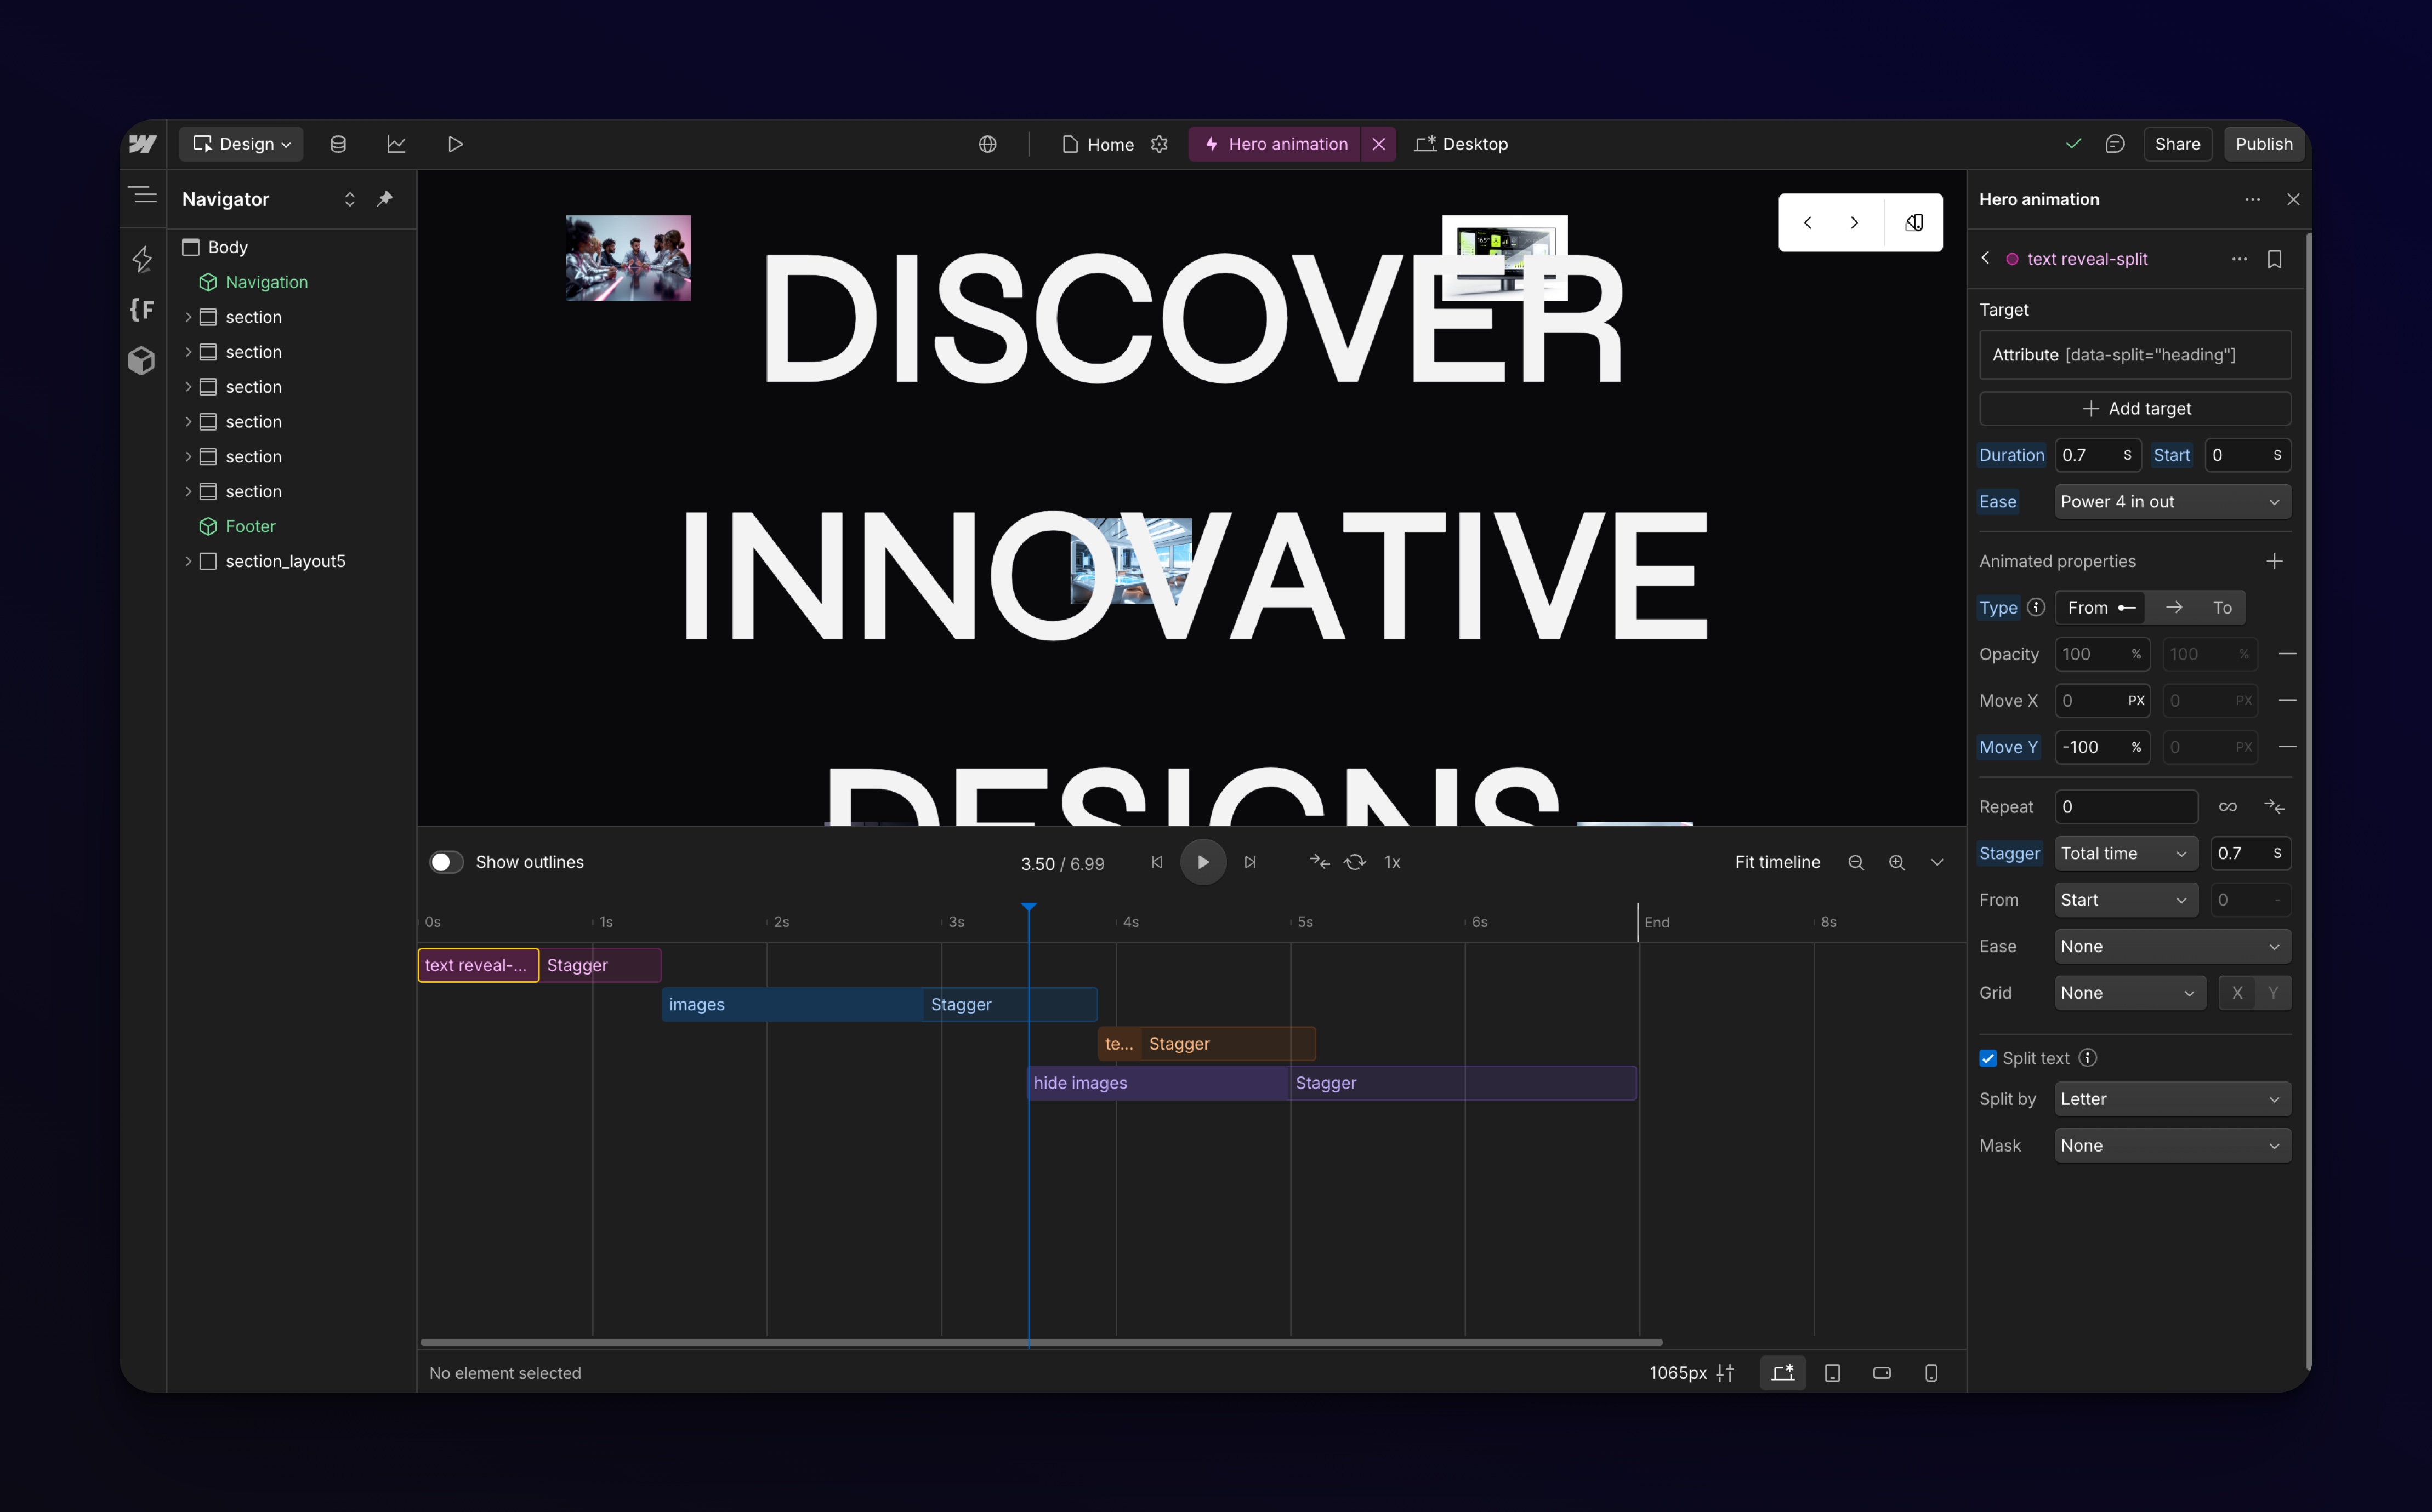Open text reveal-split more options
The image size is (2432, 1512).
click(2239, 259)
